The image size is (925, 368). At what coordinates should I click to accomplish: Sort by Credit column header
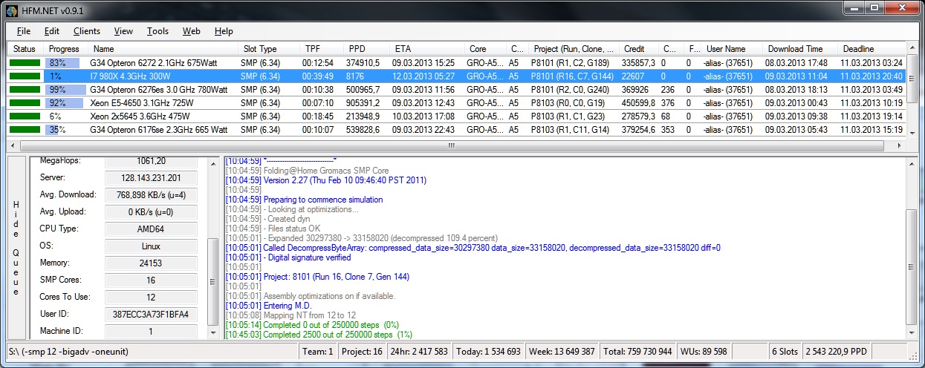638,49
